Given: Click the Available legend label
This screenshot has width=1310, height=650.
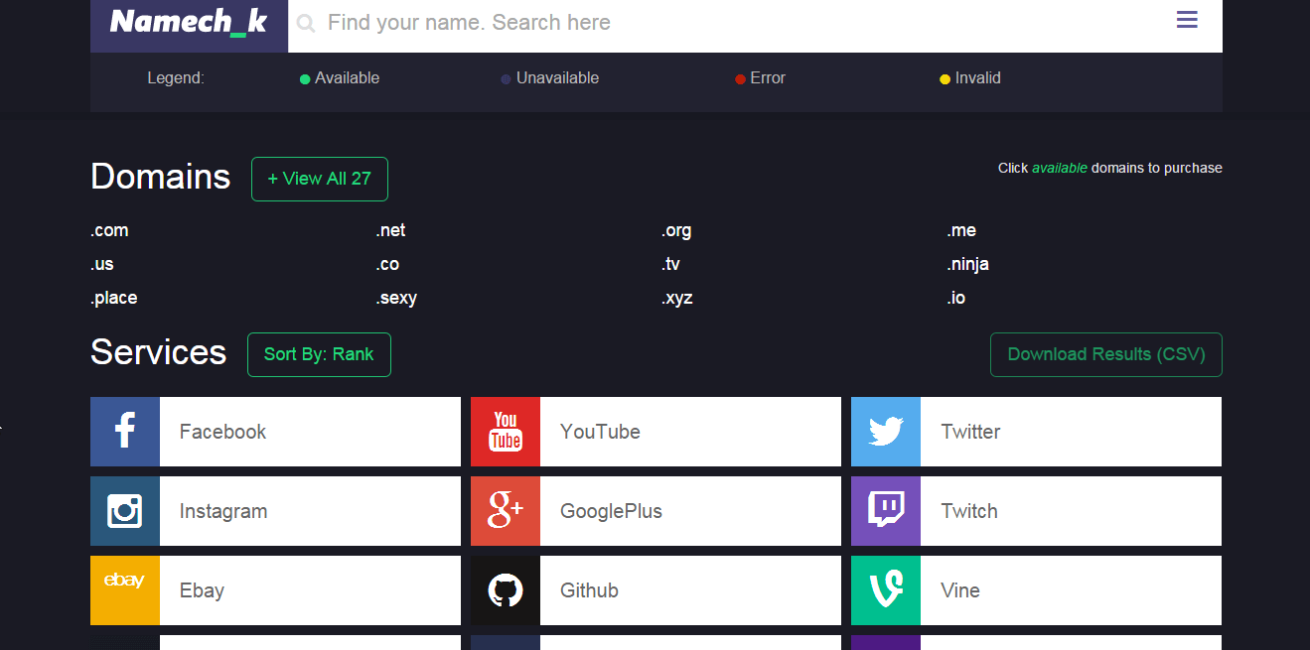Looking at the screenshot, I should pos(348,78).
